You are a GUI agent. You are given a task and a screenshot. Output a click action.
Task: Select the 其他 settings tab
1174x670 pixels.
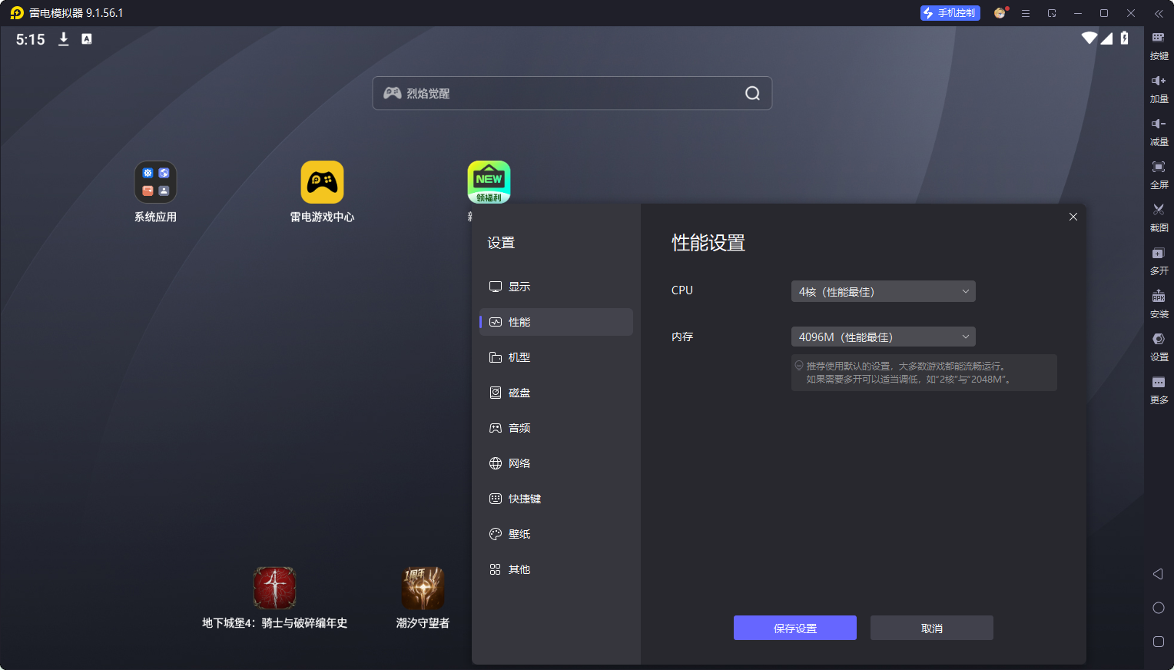point(556,569)
